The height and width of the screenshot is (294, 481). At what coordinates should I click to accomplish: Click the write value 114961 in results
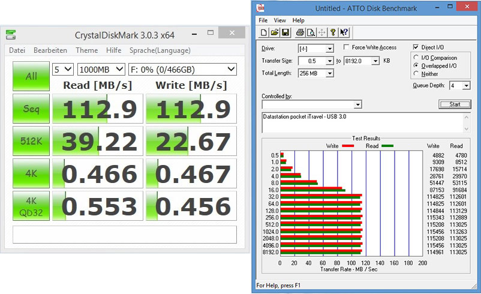click(x=435, y=252)
